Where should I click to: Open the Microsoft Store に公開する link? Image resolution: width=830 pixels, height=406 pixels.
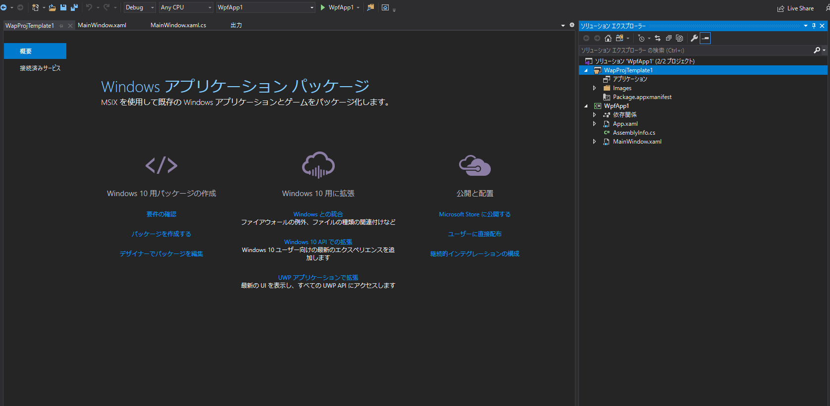pos(475,214)
